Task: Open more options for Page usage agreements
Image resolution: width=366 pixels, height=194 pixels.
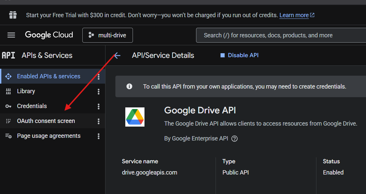Action: [99, 136]
